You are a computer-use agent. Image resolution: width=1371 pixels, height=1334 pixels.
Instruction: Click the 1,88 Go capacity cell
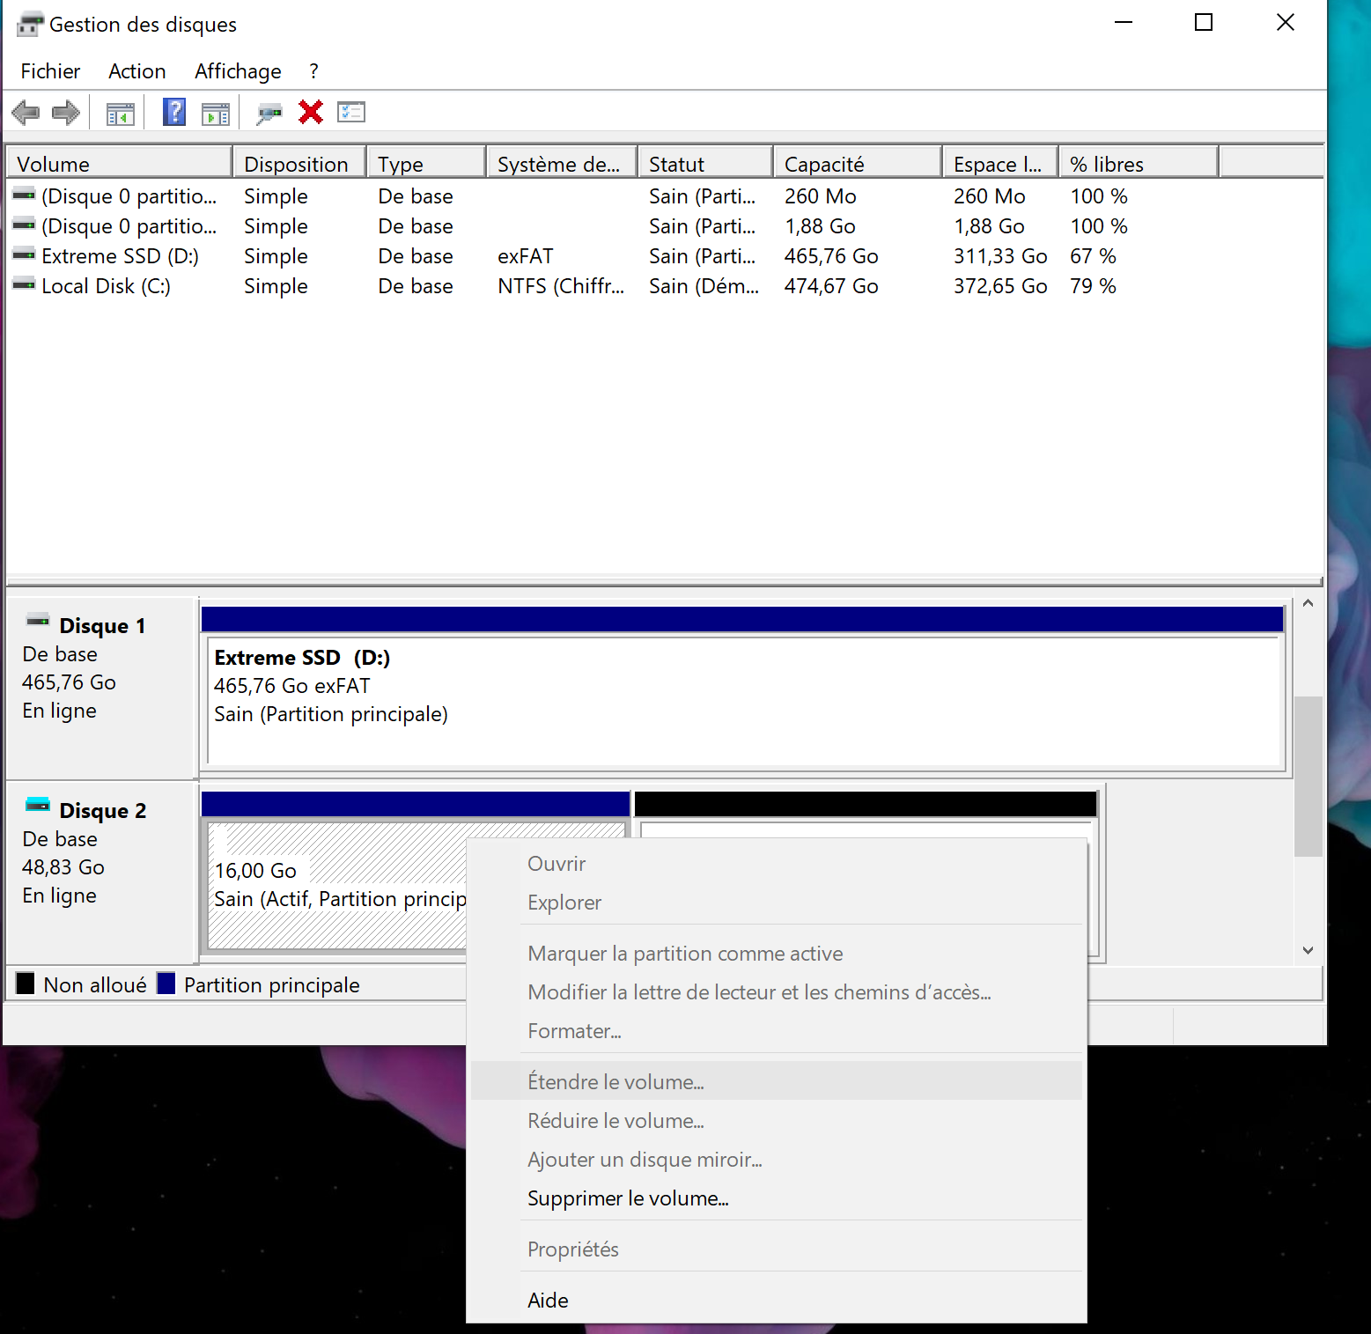(x=820, y=225)
